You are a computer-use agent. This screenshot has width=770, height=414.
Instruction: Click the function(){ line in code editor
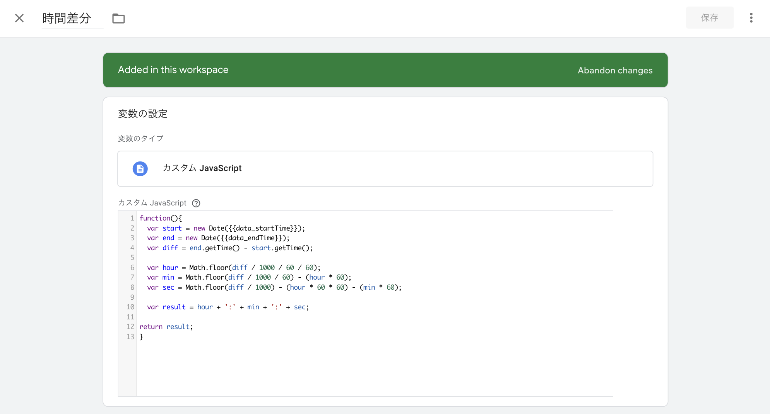(x=161, y=218)
